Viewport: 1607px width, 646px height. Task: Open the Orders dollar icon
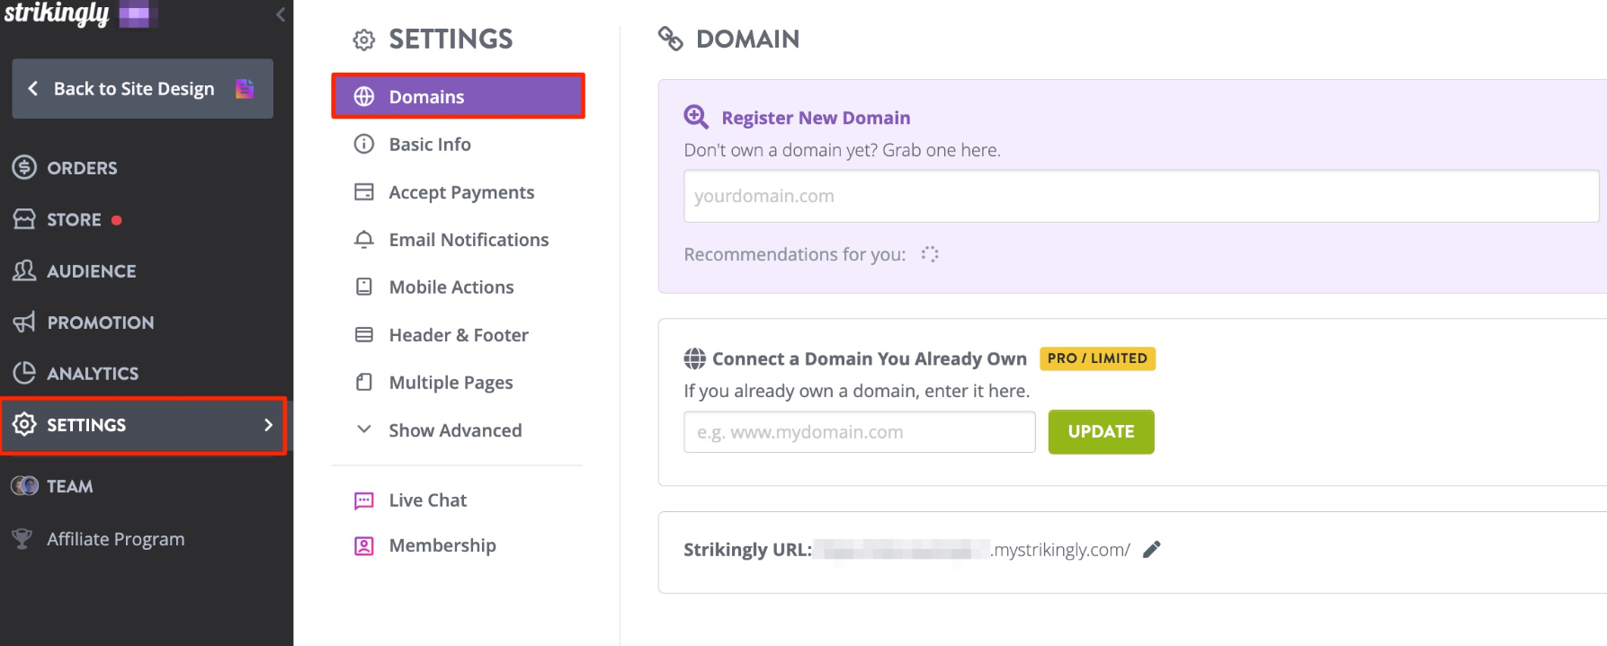(24, 167)
